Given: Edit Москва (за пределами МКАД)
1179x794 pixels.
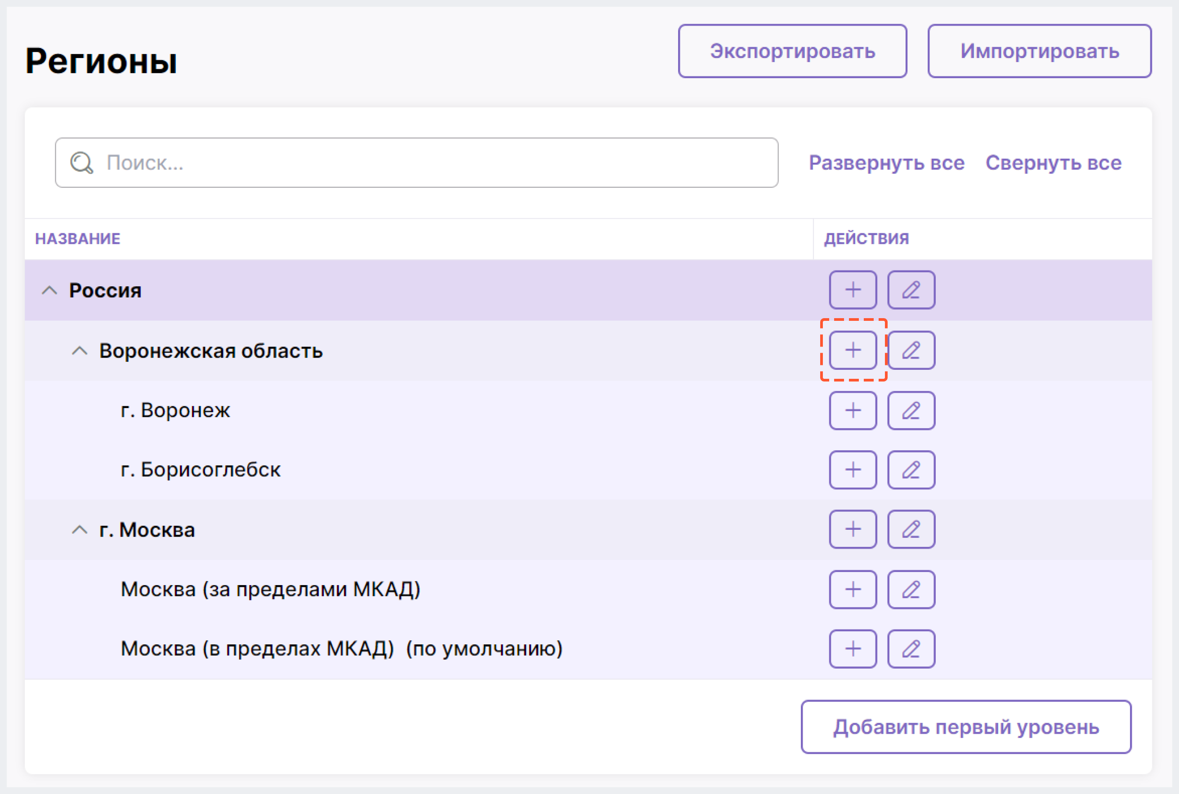Looking at the screenshot, I should [911, 590].
